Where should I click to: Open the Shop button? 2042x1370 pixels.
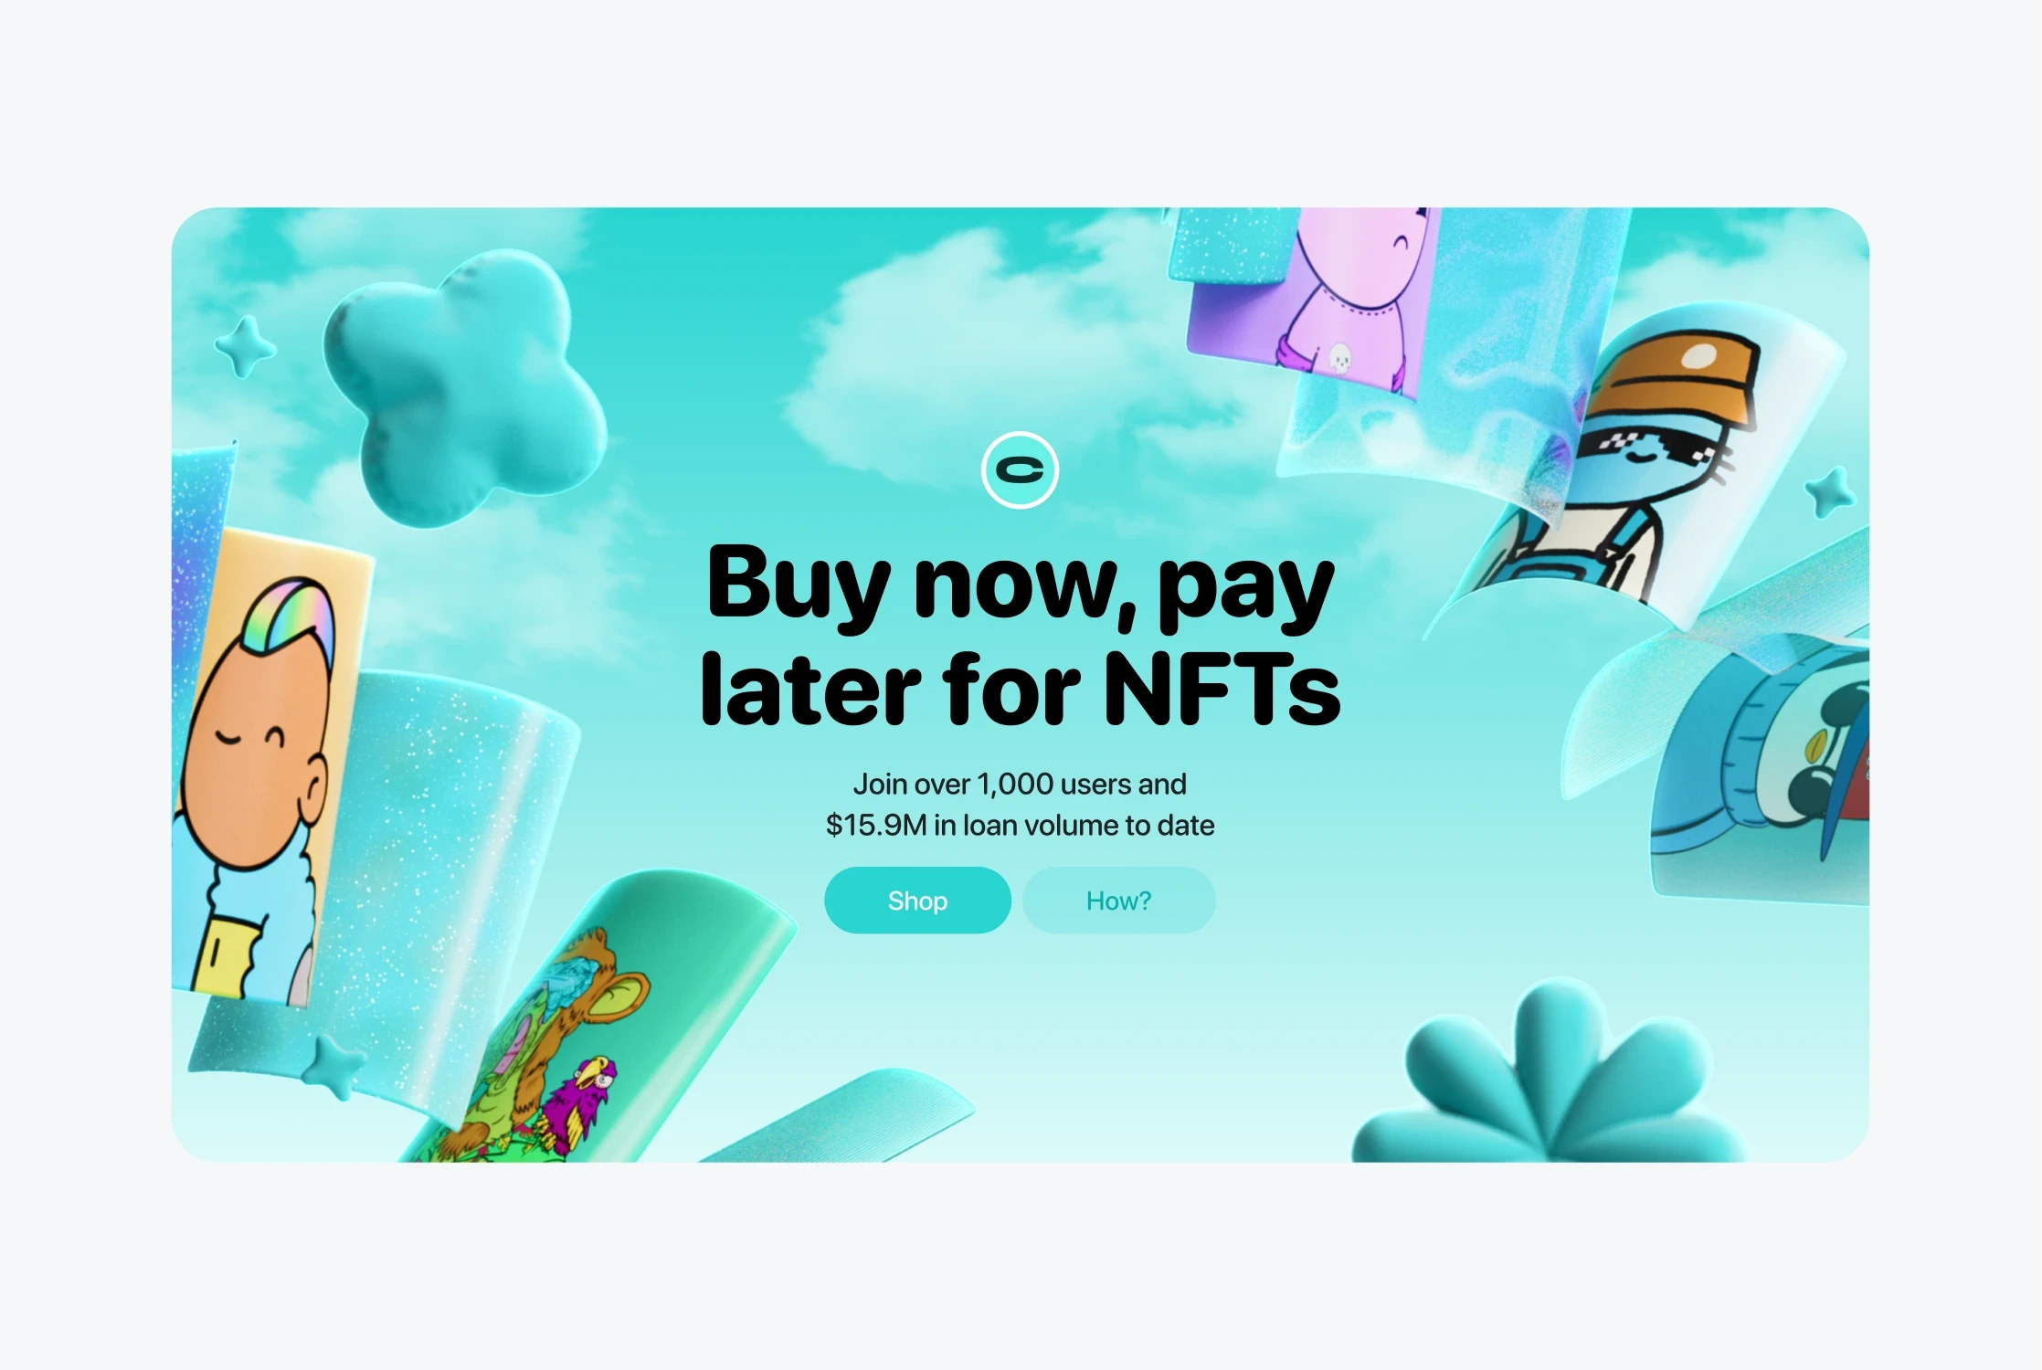pos(917,901)
